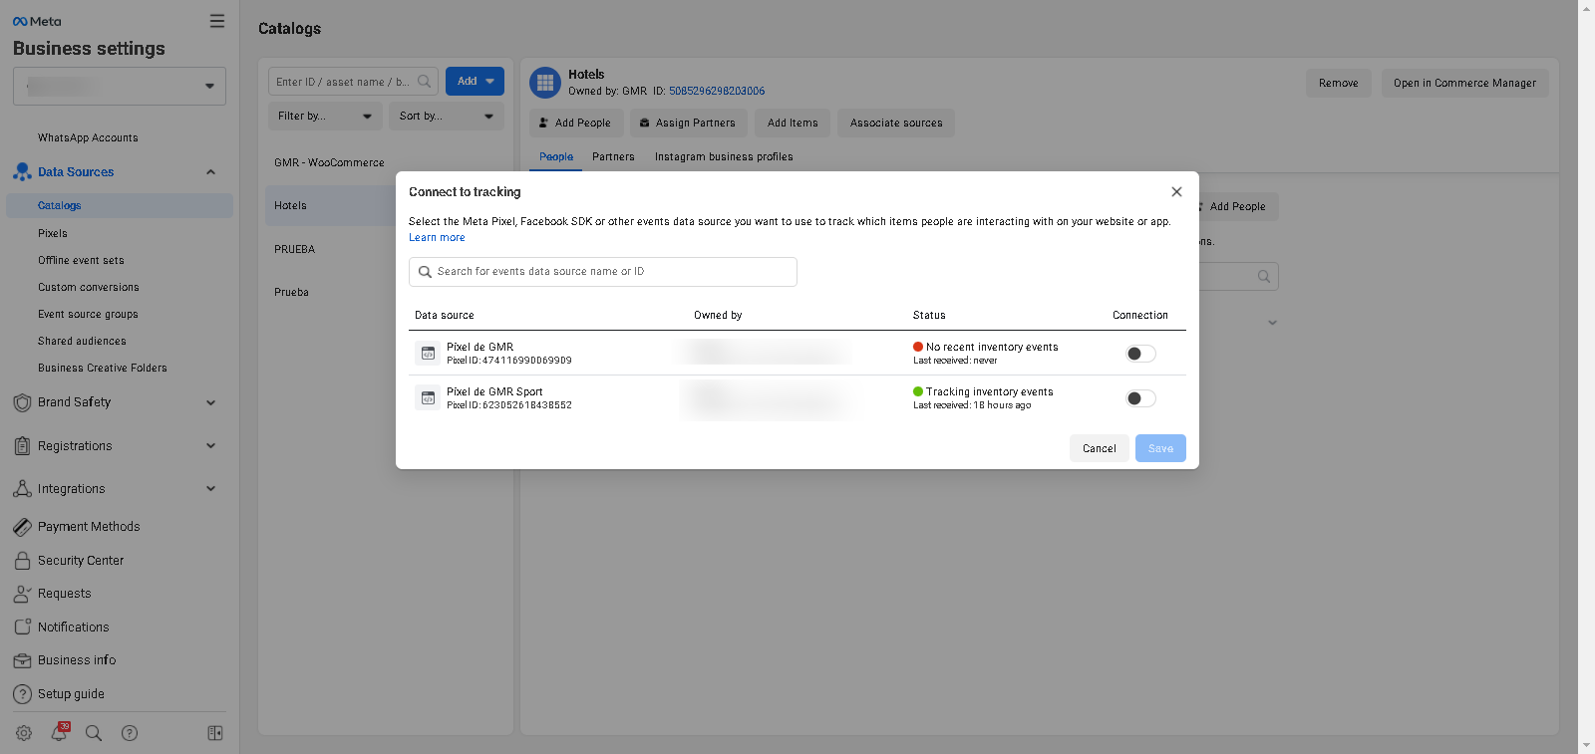Click the Setup guide question icon

click(22, 694)
